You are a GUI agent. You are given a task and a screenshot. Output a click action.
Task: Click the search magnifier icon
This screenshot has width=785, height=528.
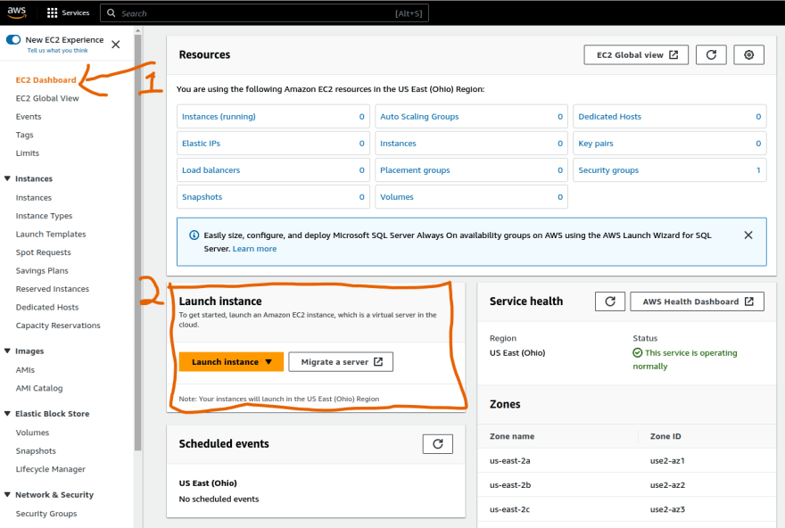[112, 13]
